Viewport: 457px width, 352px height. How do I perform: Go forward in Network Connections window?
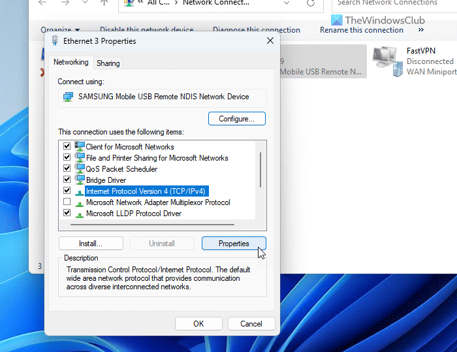point(65,3)
